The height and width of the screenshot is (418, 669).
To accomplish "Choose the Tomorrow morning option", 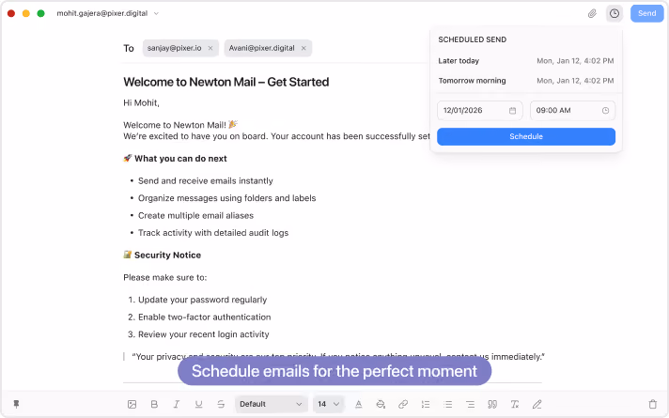I will coord(525,81).
